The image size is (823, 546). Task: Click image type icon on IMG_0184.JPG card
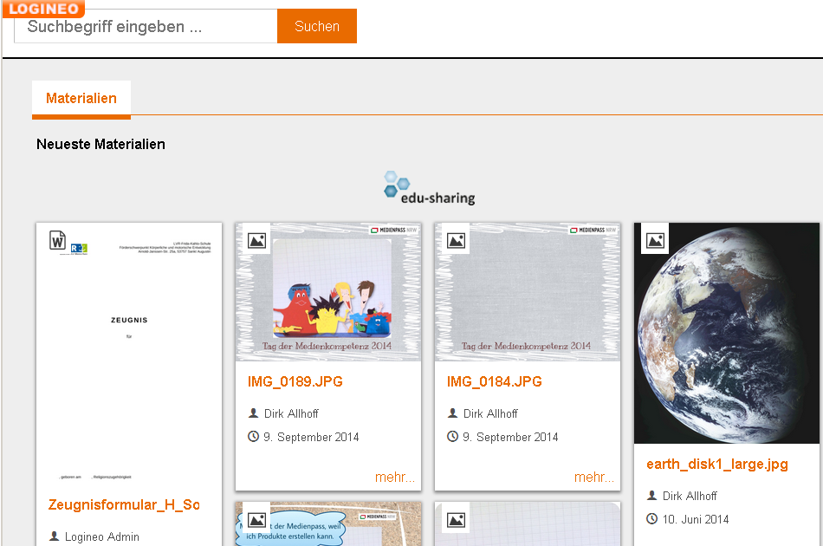coord(456,240)
